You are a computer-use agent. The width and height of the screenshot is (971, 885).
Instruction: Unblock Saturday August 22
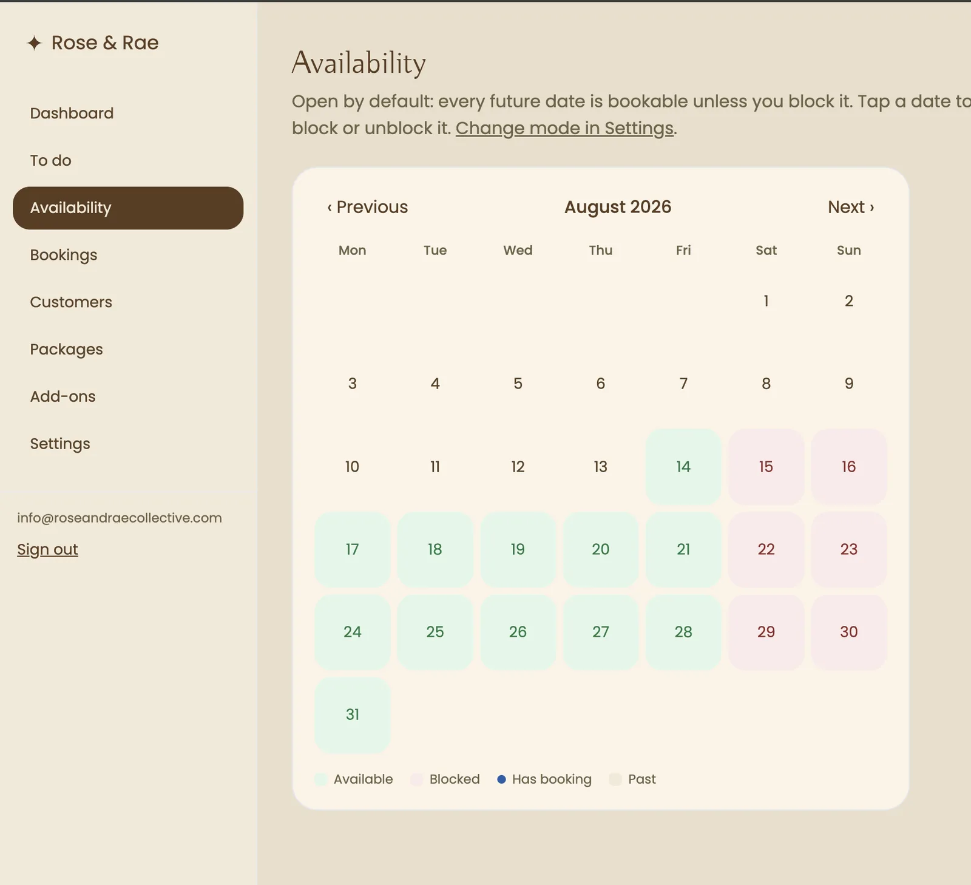(x=766, y=549)
